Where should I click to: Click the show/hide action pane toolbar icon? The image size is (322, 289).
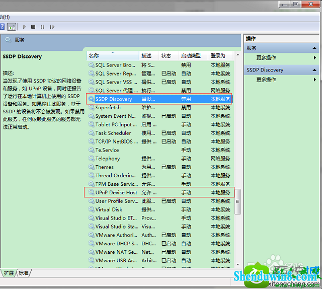tap(12, 27)
